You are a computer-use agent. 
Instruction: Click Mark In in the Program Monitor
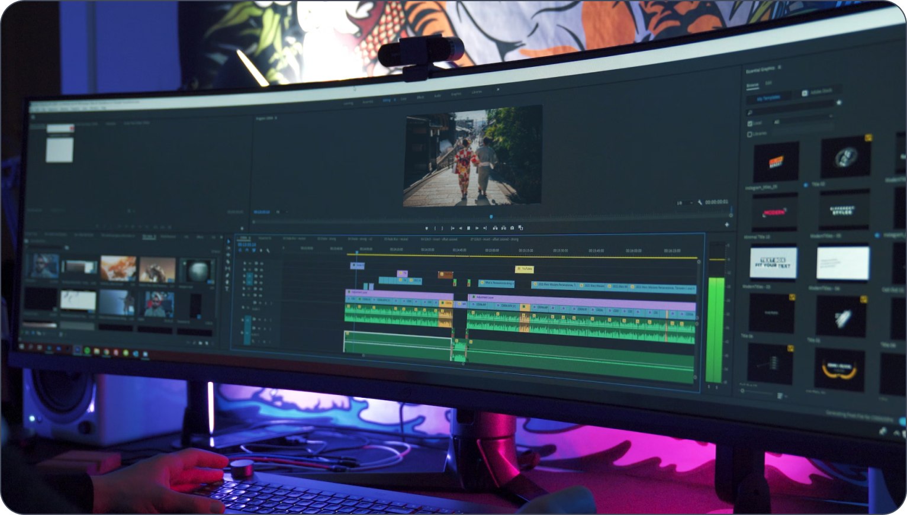tap(435, 228)
